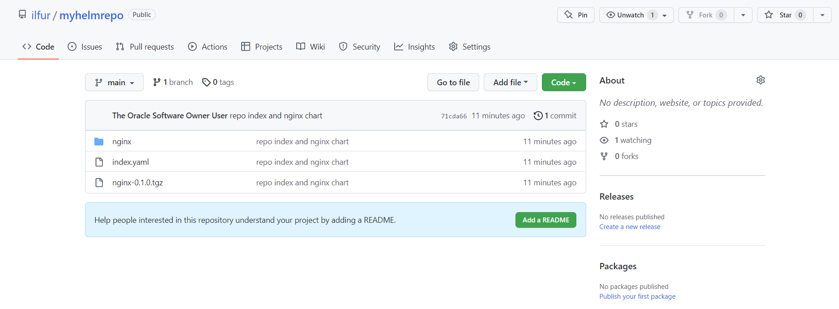This screenshot has width=839, height=309.
Task: Open the Releases heading link
Action: (617, 196)
